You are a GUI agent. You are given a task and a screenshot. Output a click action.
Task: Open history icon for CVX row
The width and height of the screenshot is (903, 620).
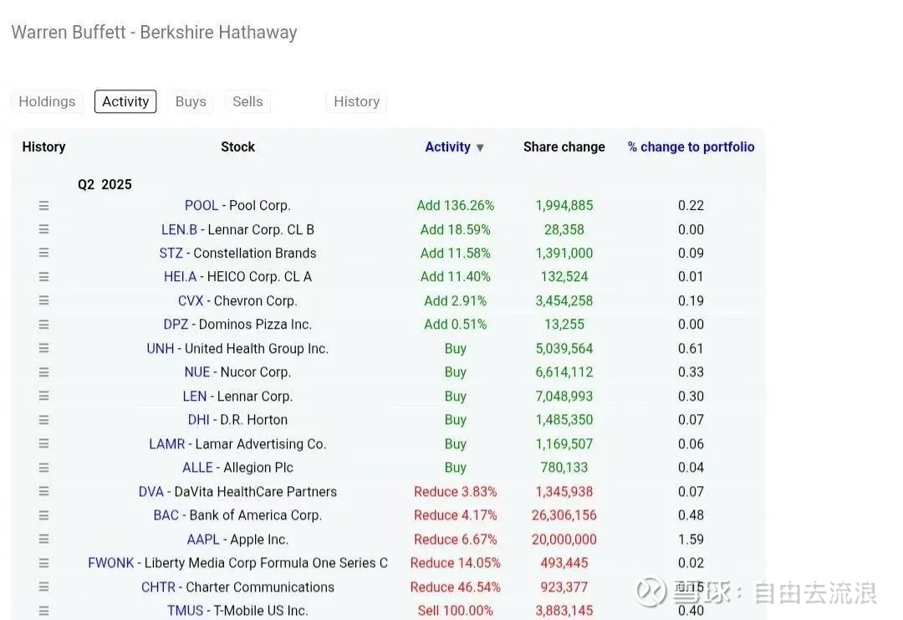tap(43, 300)
